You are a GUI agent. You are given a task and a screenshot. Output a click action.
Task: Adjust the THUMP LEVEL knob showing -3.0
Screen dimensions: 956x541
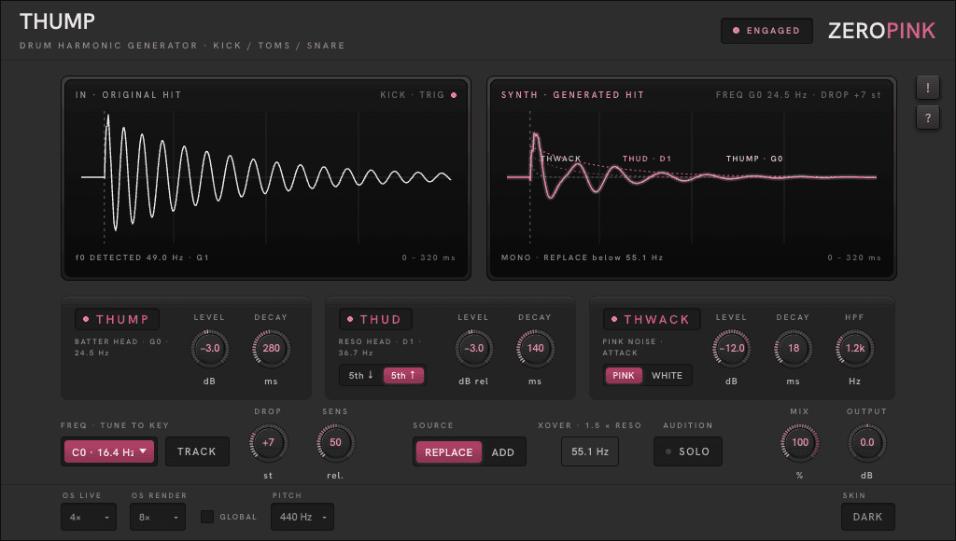[210, 349]
